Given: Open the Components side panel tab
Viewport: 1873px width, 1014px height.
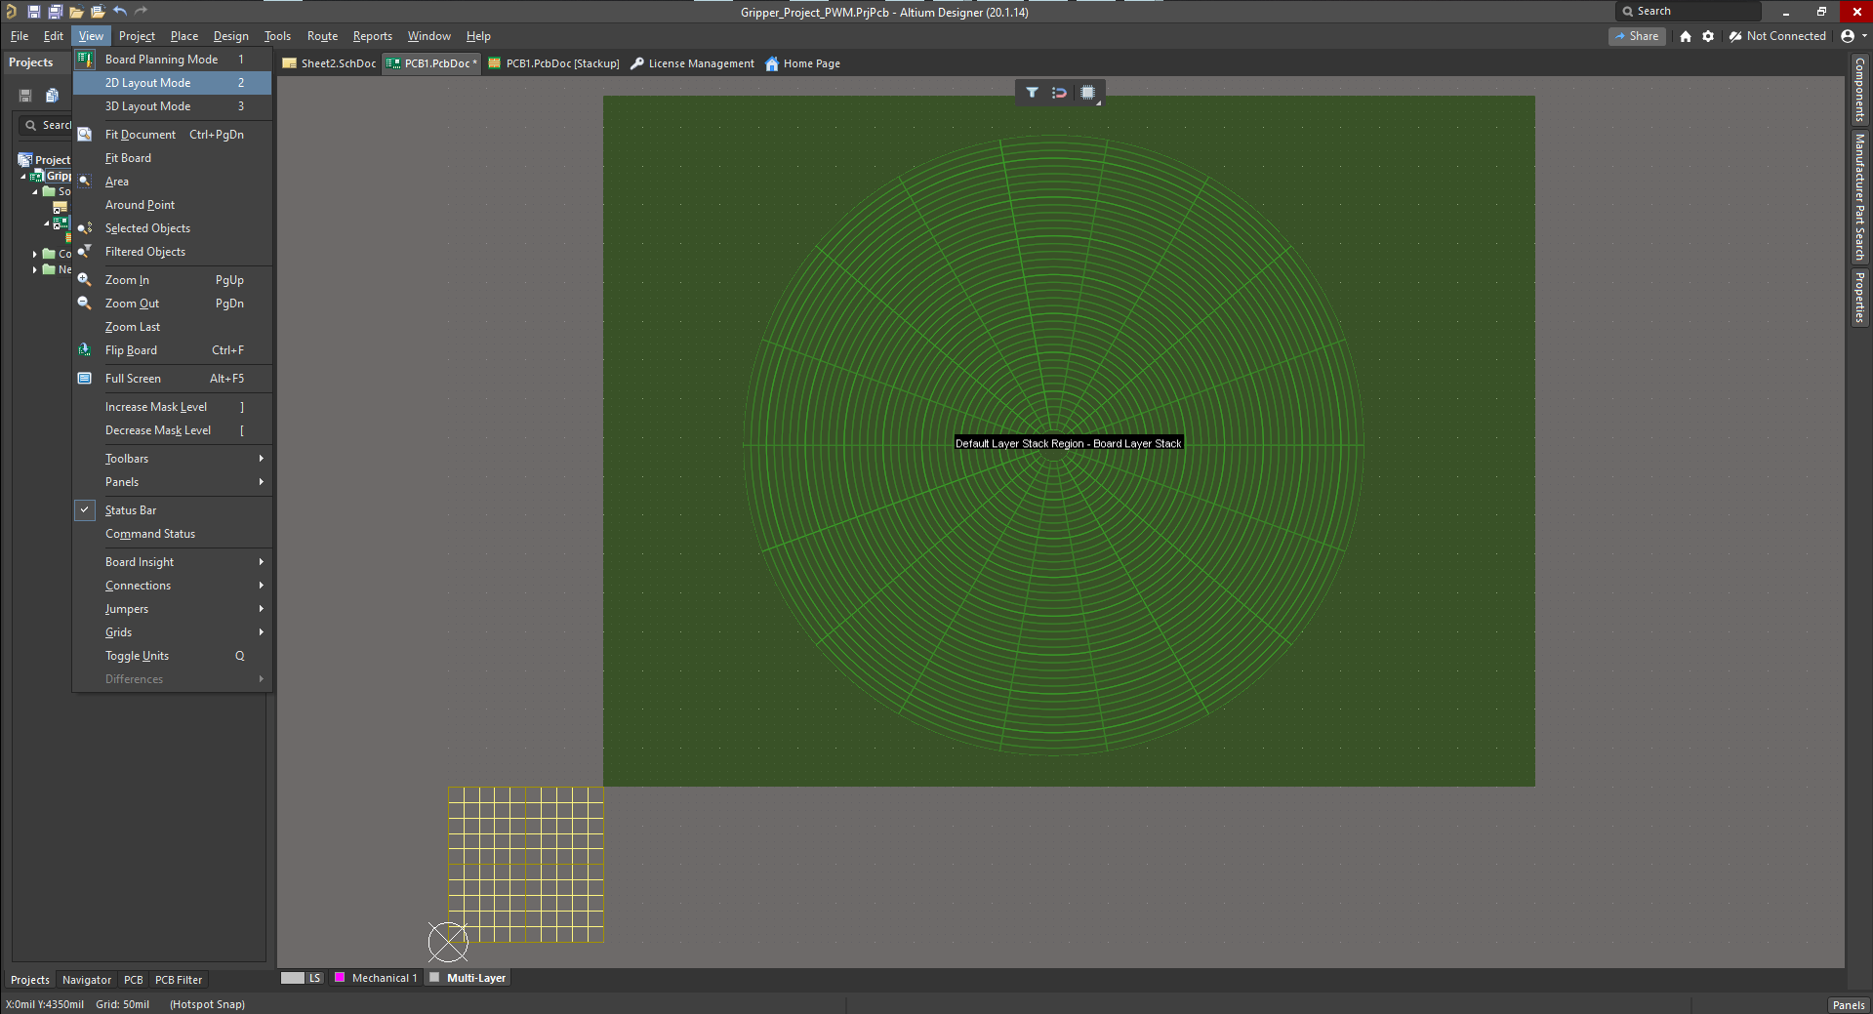Looking at the screenshot, I should coord(1860,89).
